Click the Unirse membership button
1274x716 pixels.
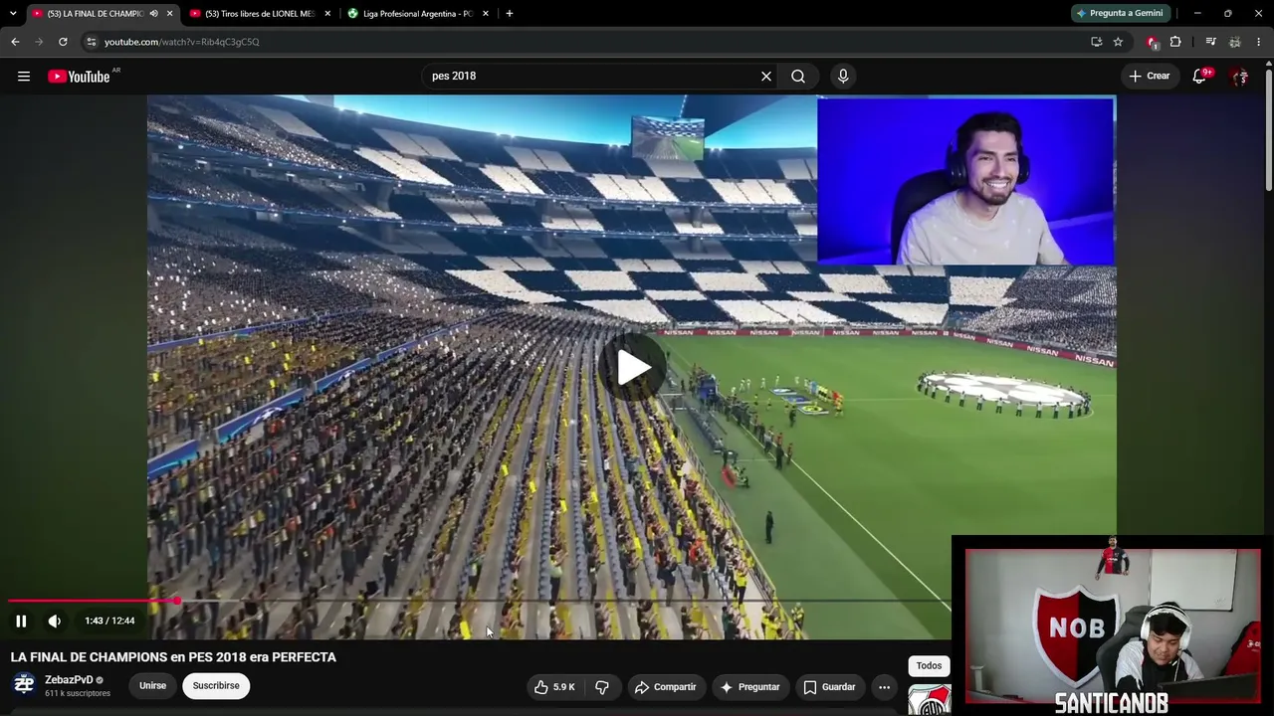[x=152, y=686]
